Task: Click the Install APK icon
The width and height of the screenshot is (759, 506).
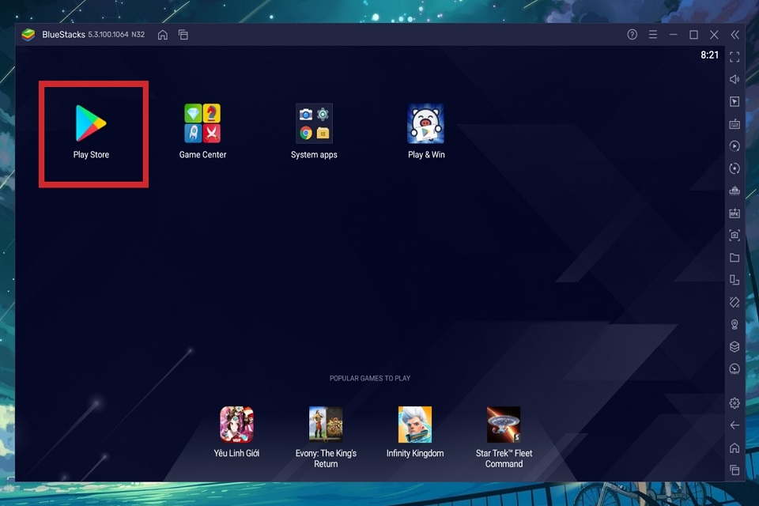Action: click(734, 213)
